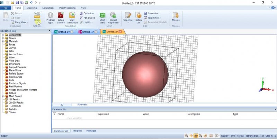
Task: Expand the Materials tree node
Action: click(3, 41)
